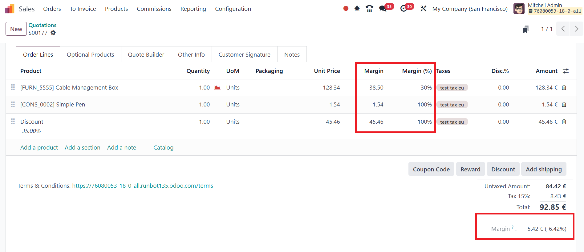Go to the next record arrow

(x=576, y=29)
